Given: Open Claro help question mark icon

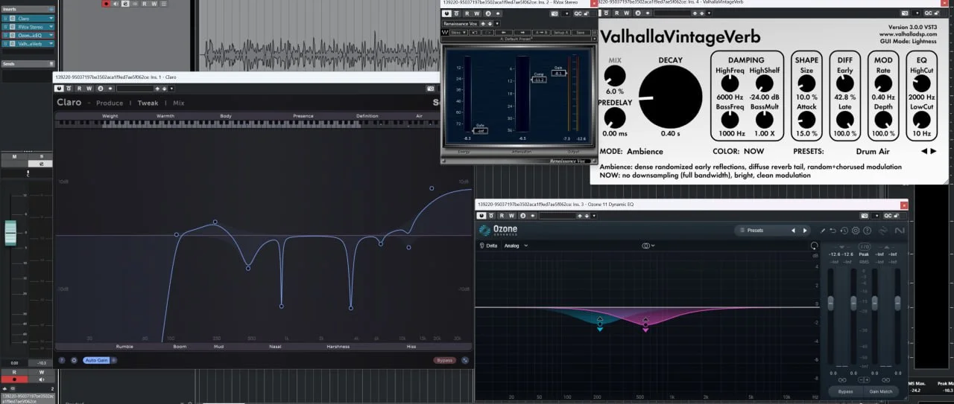Looking at the screenshot, I should tap(62, 360).
